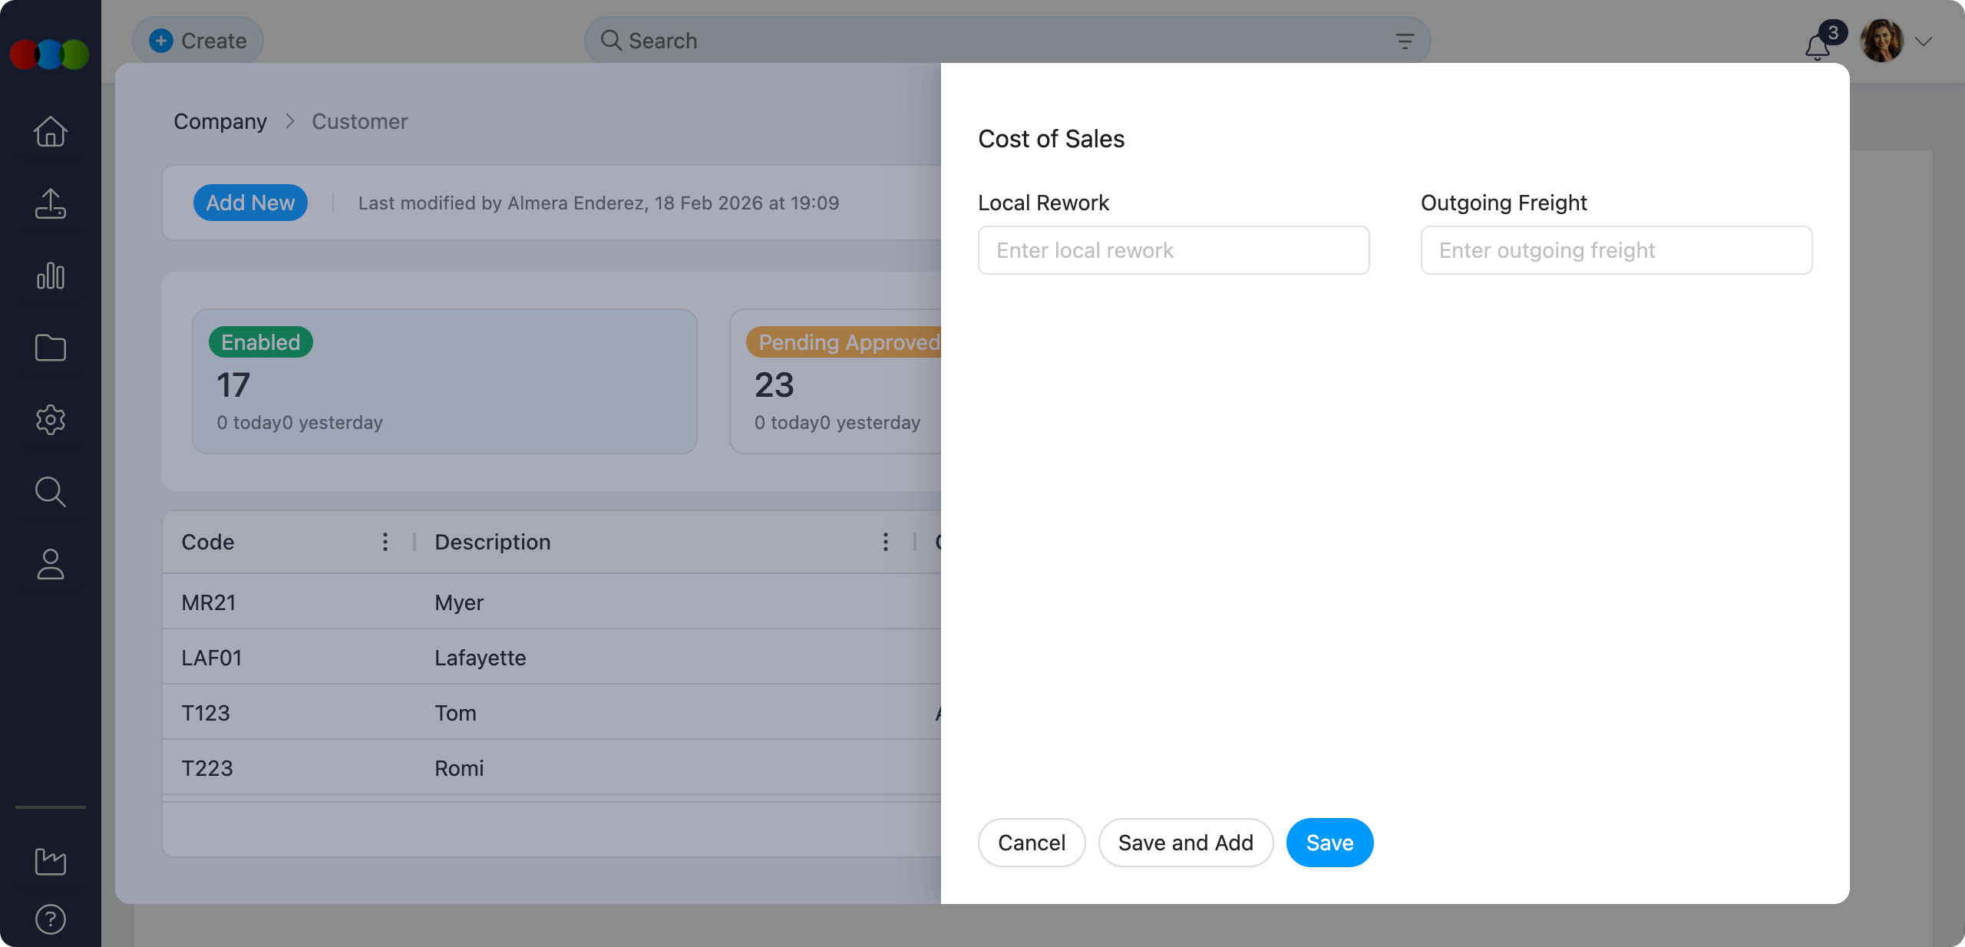Open the bar chart analytics icon
The image size is (1965, 947).
coord(51,276)
